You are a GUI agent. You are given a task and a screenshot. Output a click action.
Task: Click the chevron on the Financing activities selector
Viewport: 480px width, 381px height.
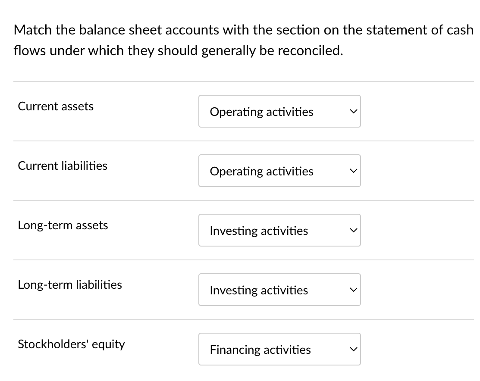tap(353, 349)
